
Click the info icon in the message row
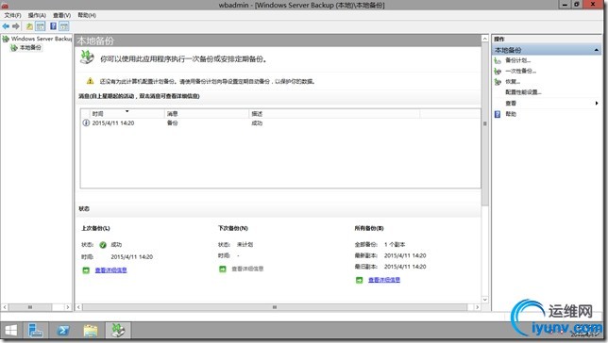(x=86, y=122)
